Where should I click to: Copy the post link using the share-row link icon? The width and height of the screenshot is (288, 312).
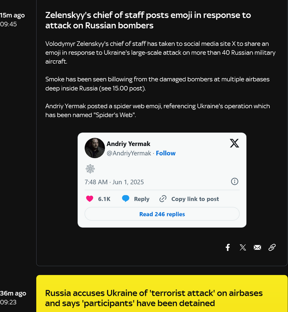[x=272, y=248]
